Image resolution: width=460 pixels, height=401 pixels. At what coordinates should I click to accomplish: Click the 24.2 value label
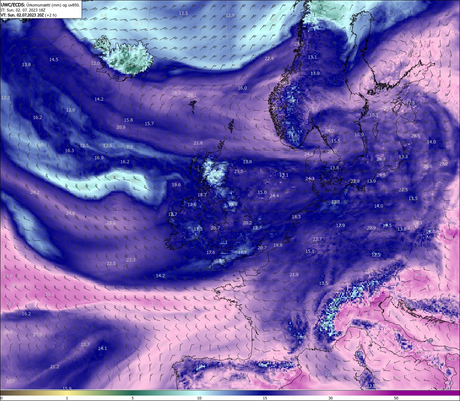point(35,192)
